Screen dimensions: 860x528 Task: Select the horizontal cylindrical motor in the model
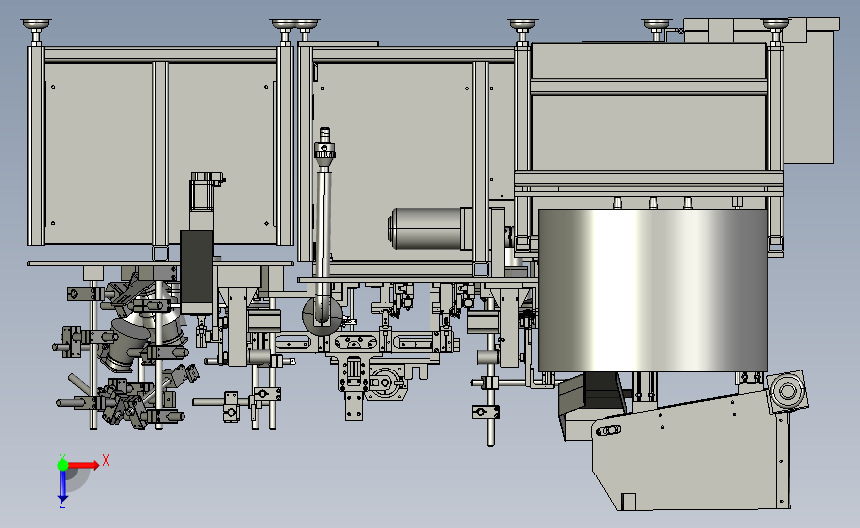pyautogui.click(x=430, y=229)
